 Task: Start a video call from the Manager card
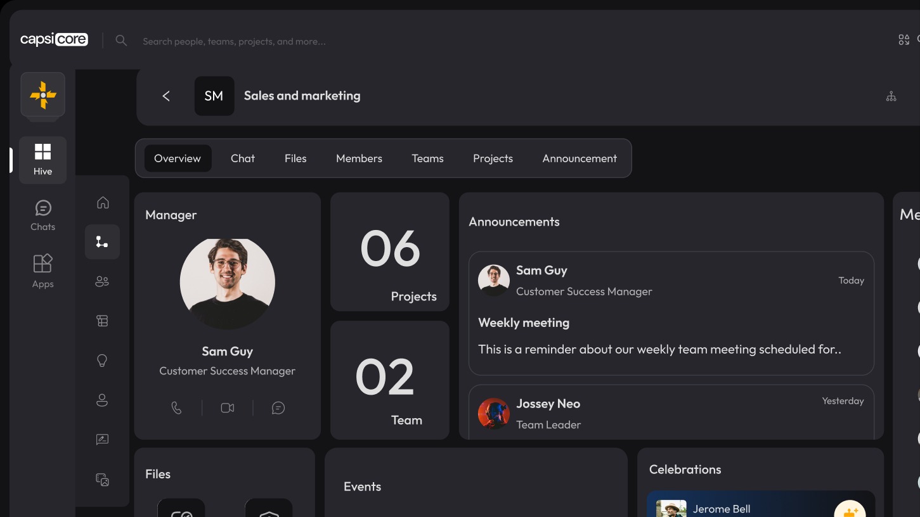tap(227, 407)
